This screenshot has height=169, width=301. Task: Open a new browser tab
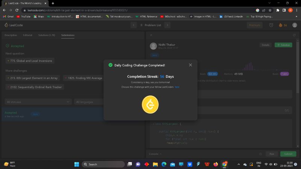point(53,3)
